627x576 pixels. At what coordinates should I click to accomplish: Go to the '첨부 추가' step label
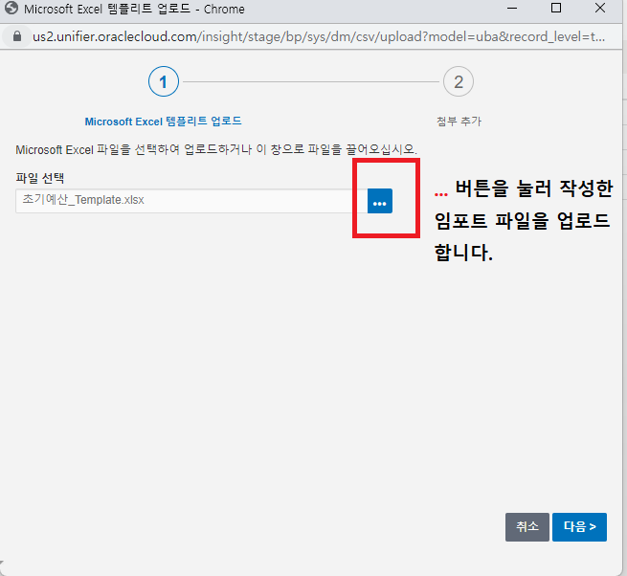pos(459,122)
